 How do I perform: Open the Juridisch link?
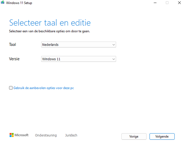[71, 135]
